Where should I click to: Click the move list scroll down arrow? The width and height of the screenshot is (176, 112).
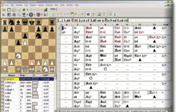click(55, 111)
